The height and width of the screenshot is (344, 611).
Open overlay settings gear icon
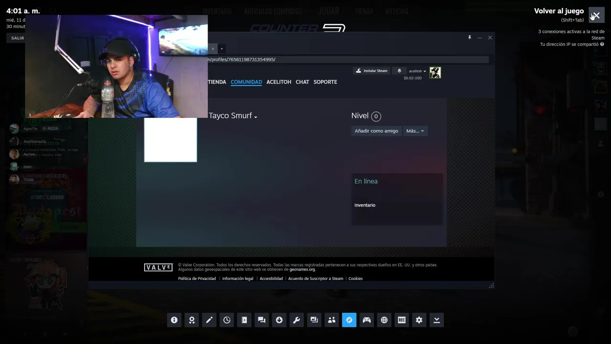pyautogui.click(x=419, y=320)
